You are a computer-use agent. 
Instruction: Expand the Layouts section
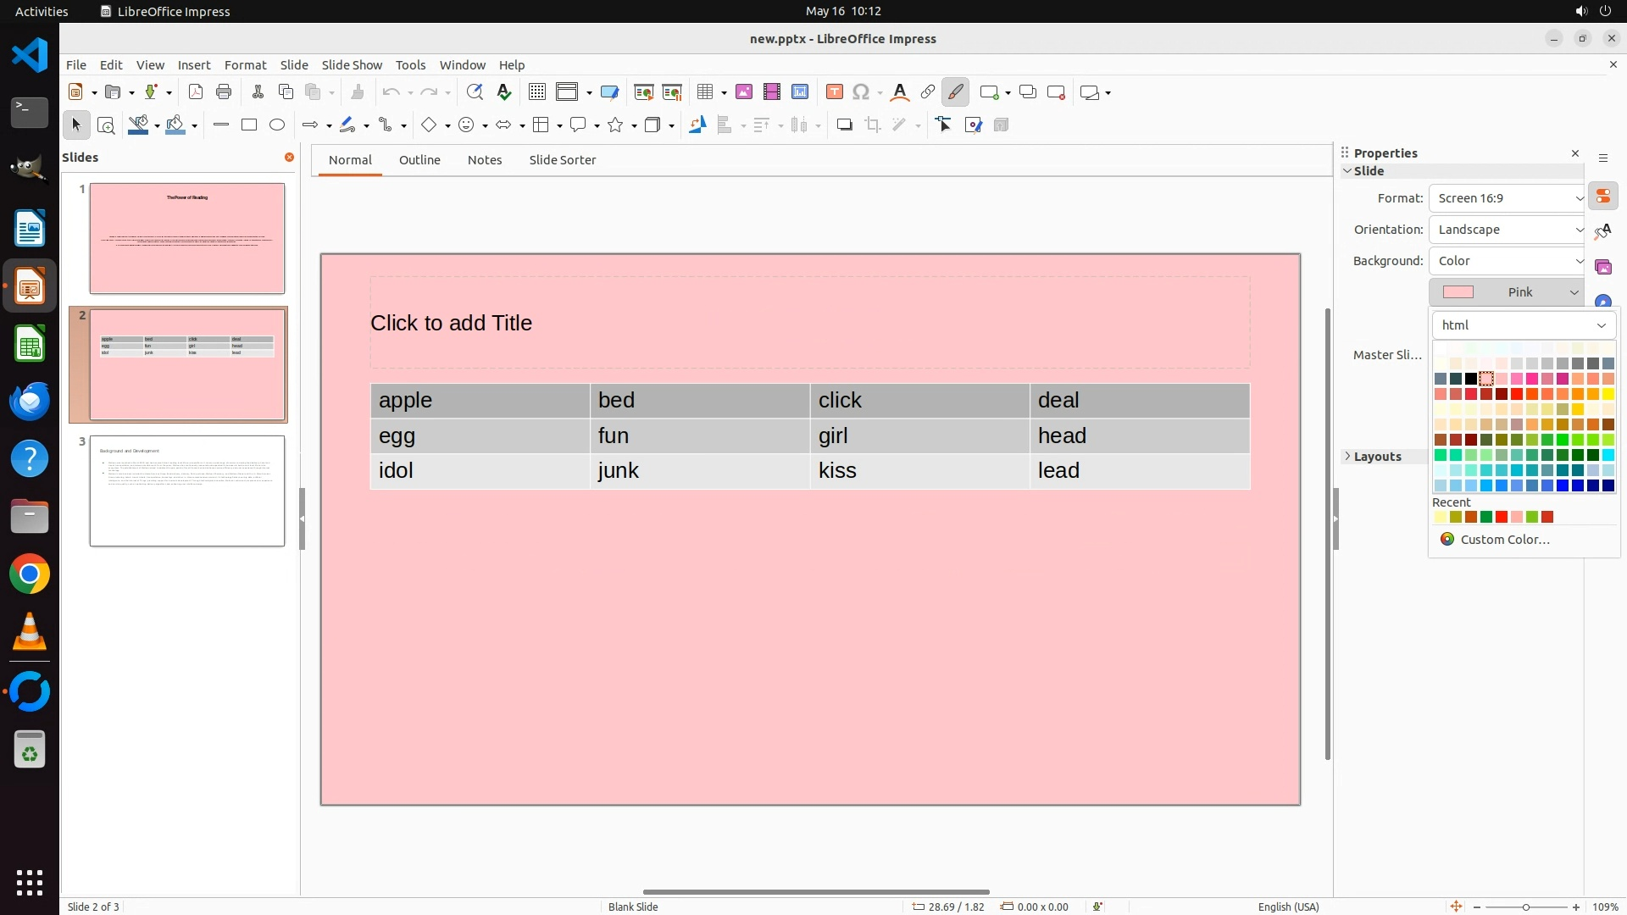tap(1377, 457)
